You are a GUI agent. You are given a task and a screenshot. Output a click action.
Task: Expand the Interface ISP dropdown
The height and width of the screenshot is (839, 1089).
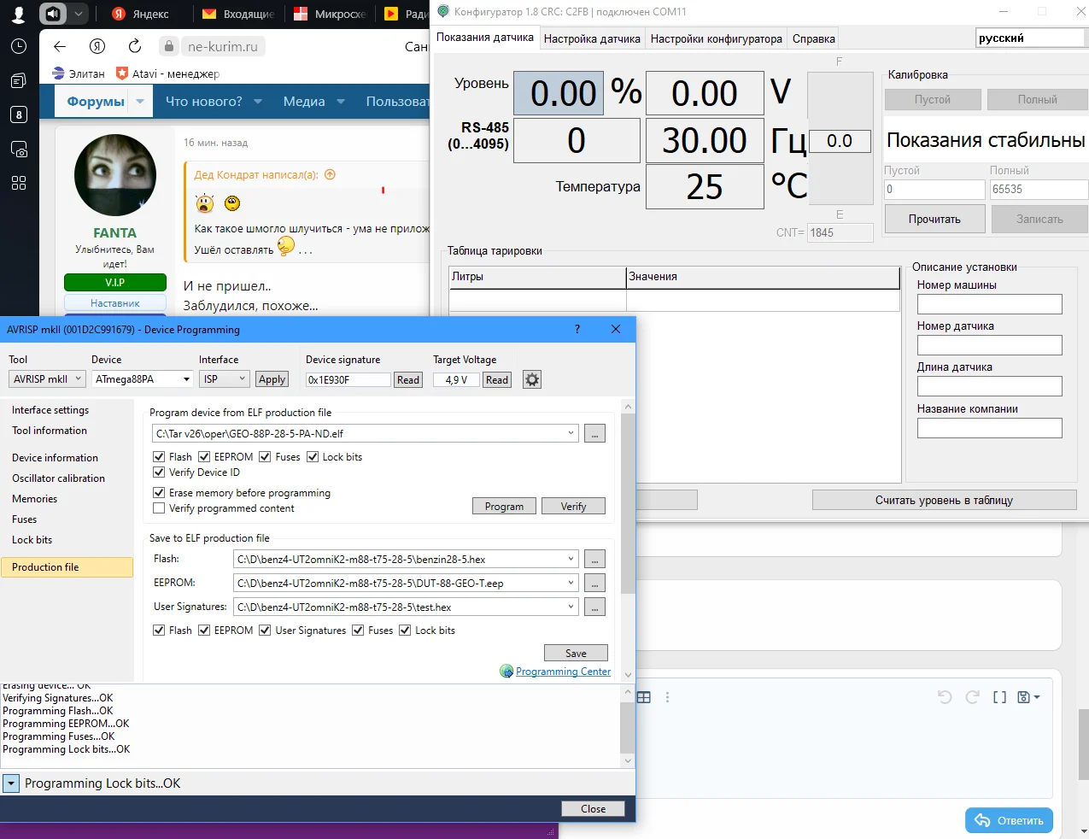(224, 379)
